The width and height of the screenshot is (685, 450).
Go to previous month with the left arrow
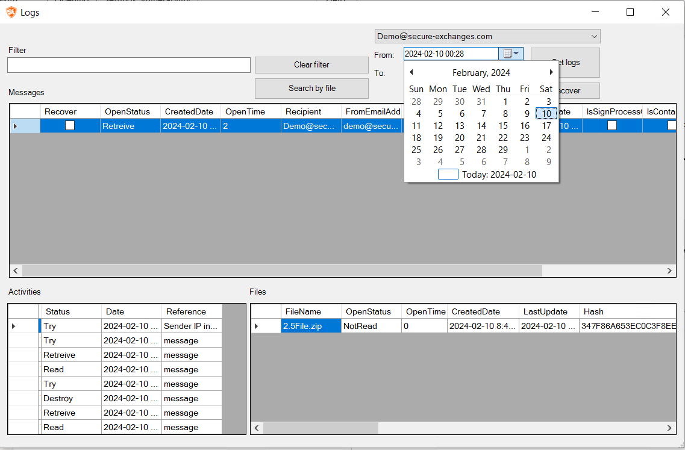point(411,72)
